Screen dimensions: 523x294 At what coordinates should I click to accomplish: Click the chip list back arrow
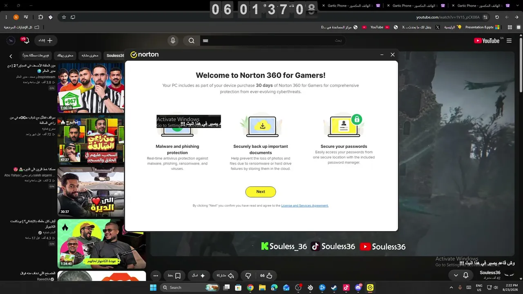coord(11,56)
